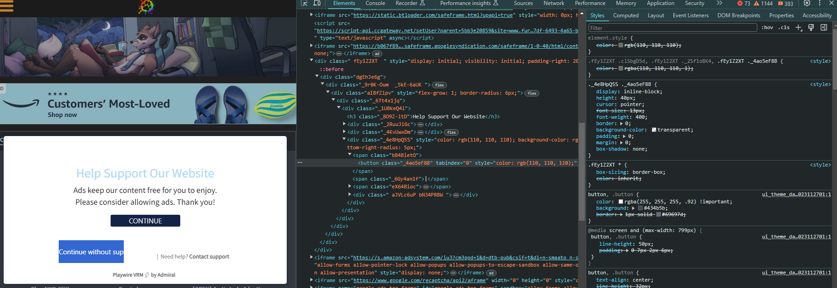The image size is (837, 288).
Task: Click the red error count badge
Action: 744,4
